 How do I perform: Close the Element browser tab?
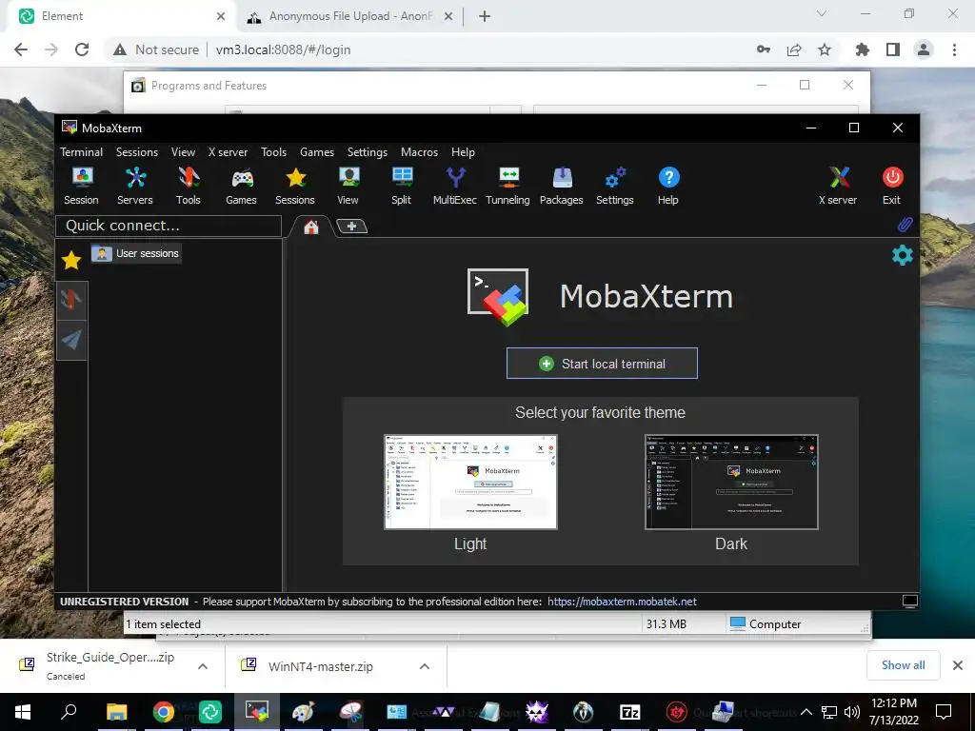coord(221,16)
